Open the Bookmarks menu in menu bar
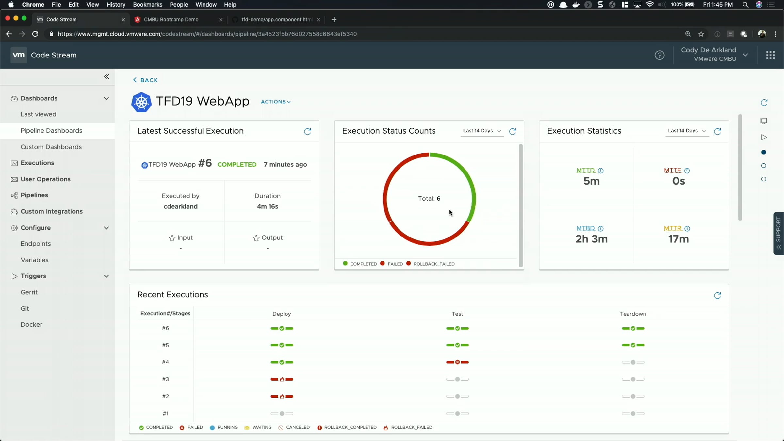 pyautogui.click(x=147, y=5)
